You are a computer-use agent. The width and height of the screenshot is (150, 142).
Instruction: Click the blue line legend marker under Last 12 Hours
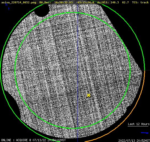coord(145,133)
